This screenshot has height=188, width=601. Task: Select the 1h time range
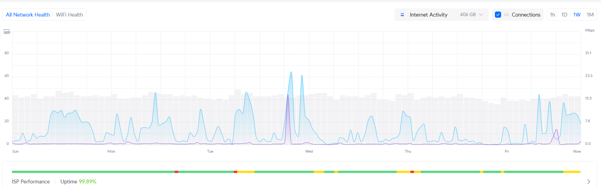point(552,15)
